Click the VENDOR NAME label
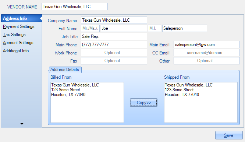245x142 pixels. (x=22, y=7)
